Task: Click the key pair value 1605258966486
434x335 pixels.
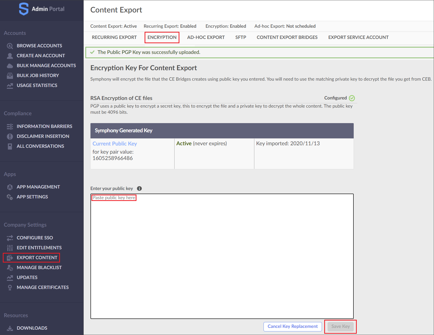Action: pos(113,158)
